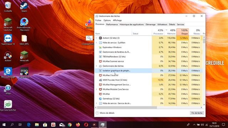228x128 pixels.
Task: Expand the Gestionnaire des tâches process row
Action: click(x=96, y=66)
